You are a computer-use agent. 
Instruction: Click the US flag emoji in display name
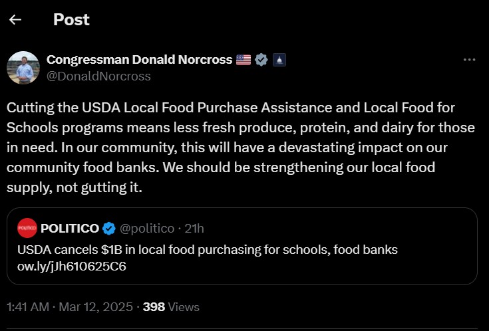point(244,60)
